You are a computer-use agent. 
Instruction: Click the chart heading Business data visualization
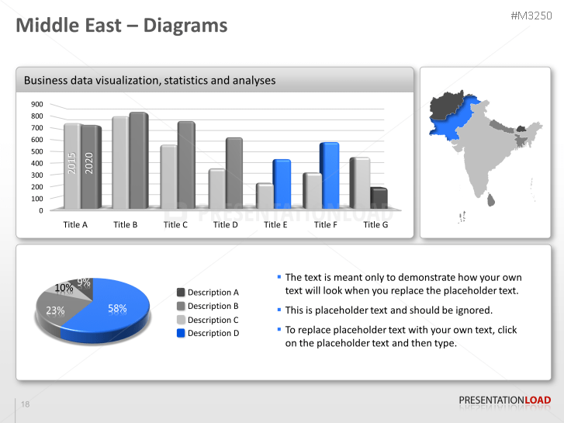[x=150, y=80]
